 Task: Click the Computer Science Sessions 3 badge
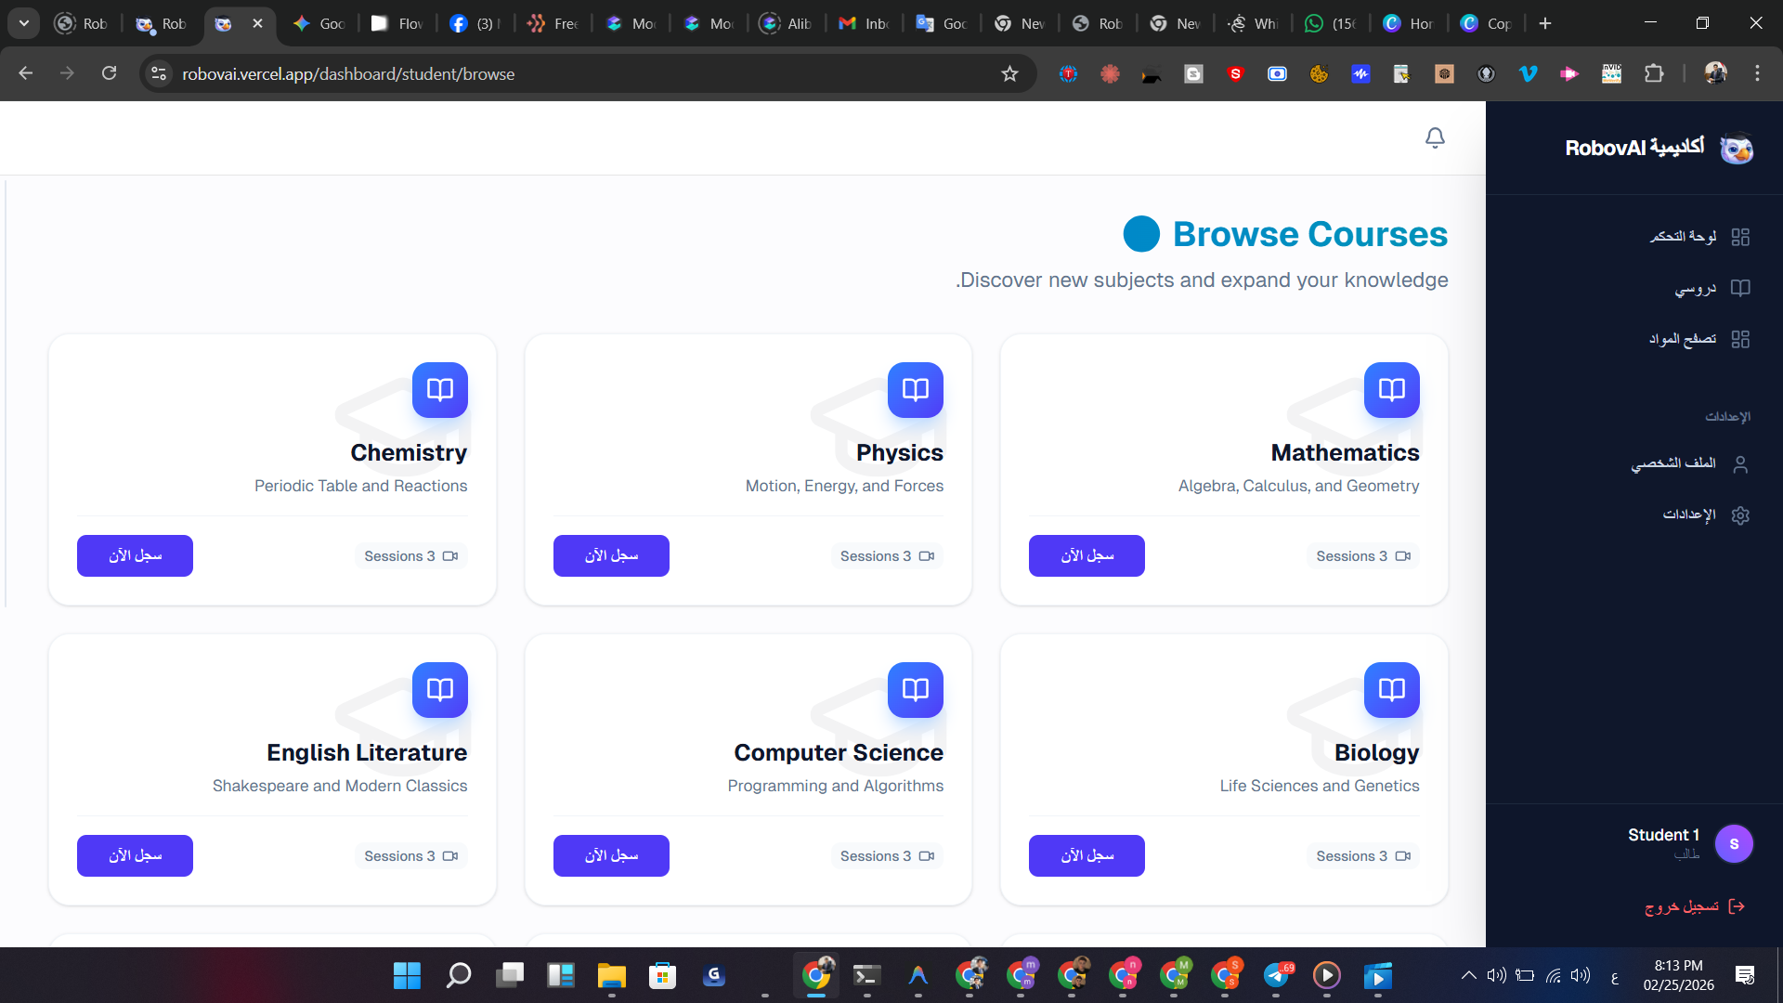coord(886,856)
